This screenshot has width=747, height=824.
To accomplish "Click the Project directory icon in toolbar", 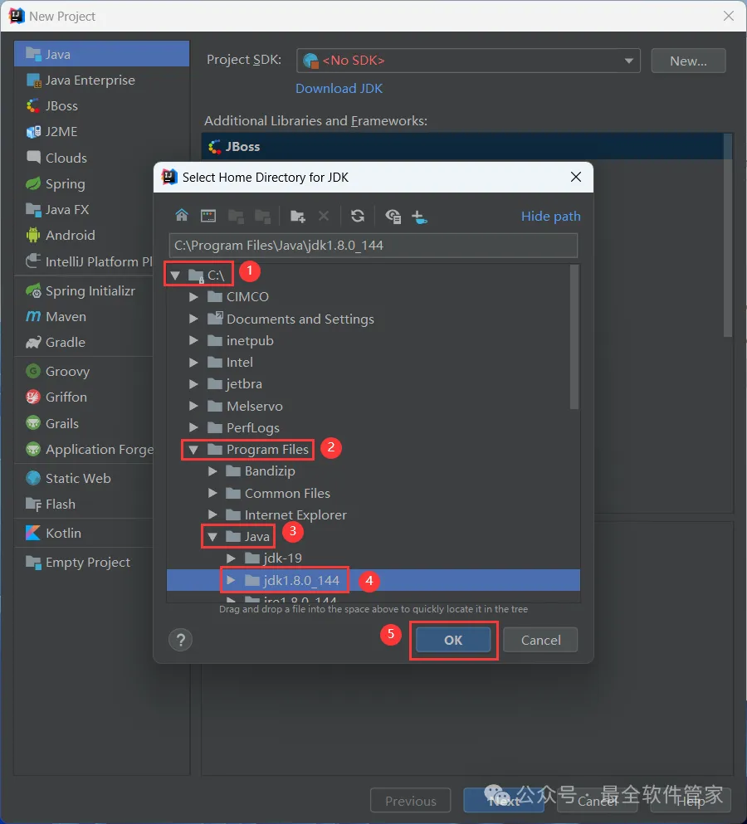I will [236, 216].
